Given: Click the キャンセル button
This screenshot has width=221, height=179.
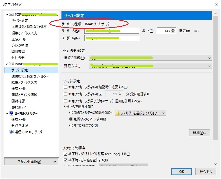Looking at the screenshot, I should [205, 171].
